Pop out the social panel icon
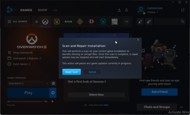Viewport: 190px width, 115px height. pos(183,10)
